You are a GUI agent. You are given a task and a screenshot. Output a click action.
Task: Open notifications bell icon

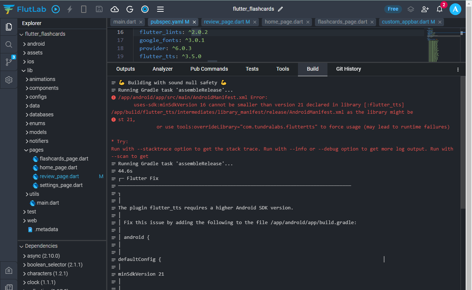point(439,9)
